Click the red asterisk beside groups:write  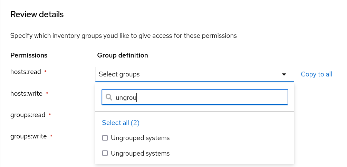point(51,136)
